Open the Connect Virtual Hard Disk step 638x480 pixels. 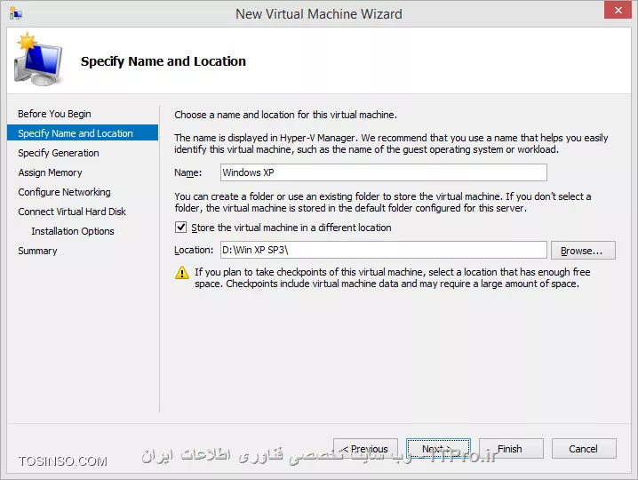pos(72,212)
